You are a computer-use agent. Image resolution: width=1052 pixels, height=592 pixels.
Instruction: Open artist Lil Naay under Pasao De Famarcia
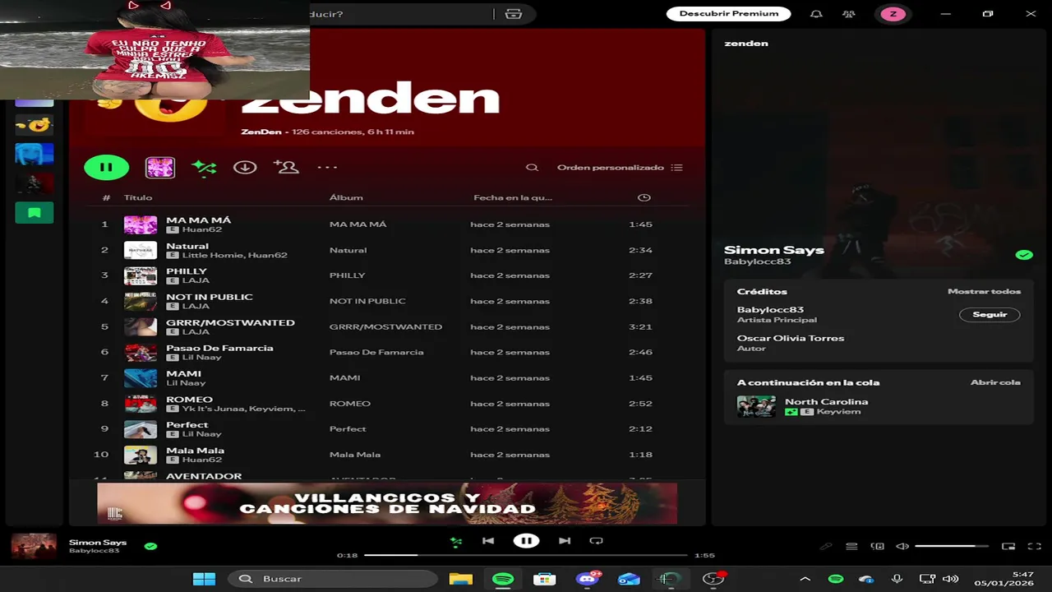click(x=201, y=358)
